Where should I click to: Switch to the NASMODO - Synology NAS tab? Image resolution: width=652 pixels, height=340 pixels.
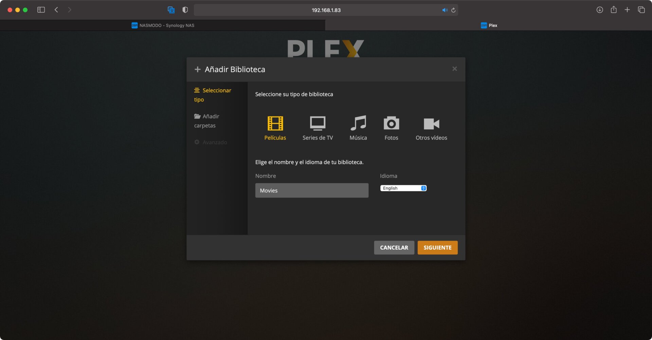pyautogui.click(x=163, y=25)
